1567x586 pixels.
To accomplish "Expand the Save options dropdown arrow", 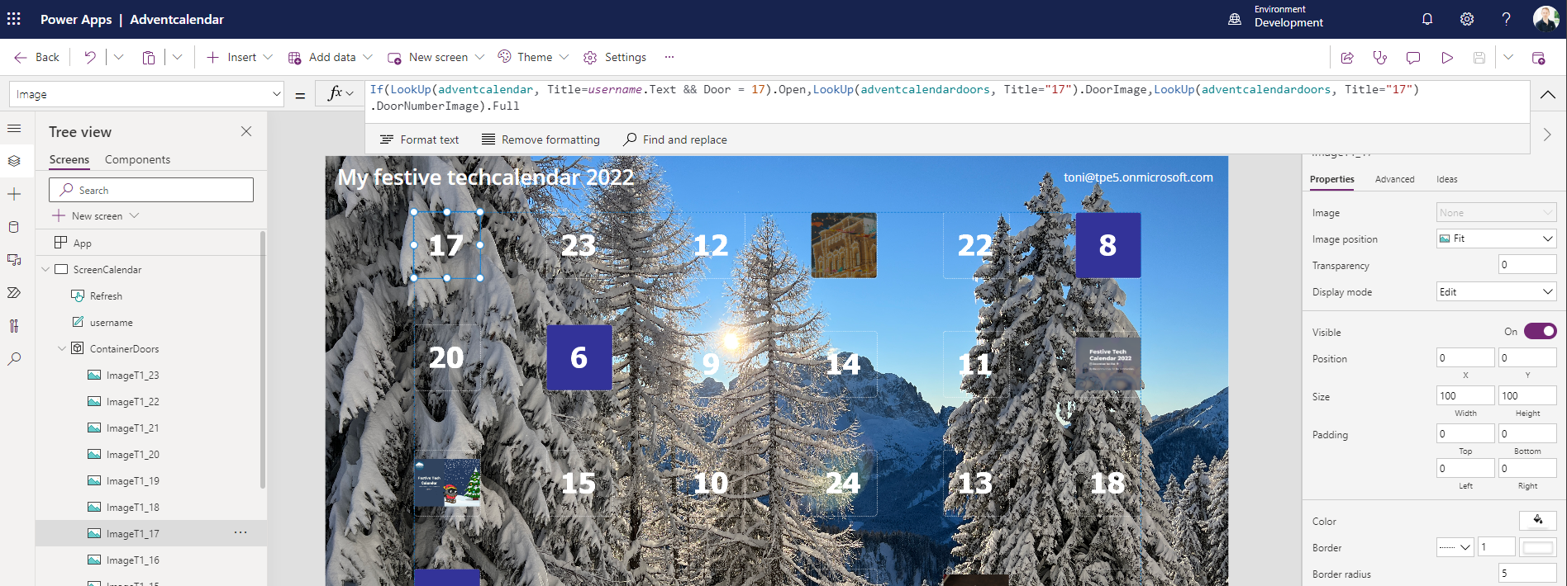I will coord(1508,57).
